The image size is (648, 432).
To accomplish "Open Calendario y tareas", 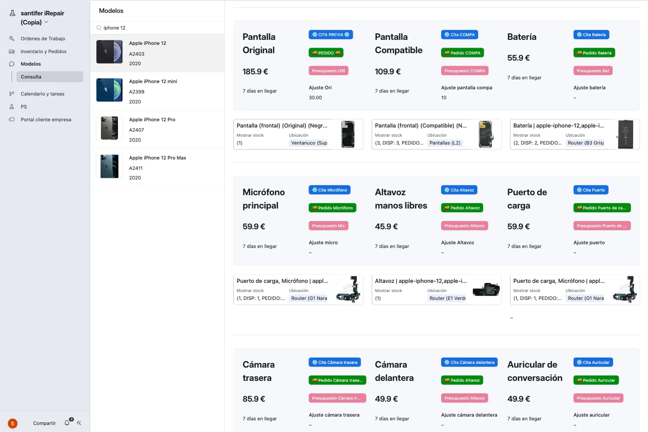I will 42,94.
